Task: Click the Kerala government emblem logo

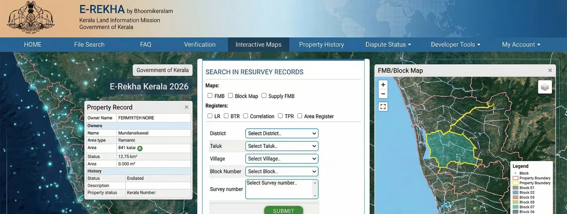Action: 31,18
